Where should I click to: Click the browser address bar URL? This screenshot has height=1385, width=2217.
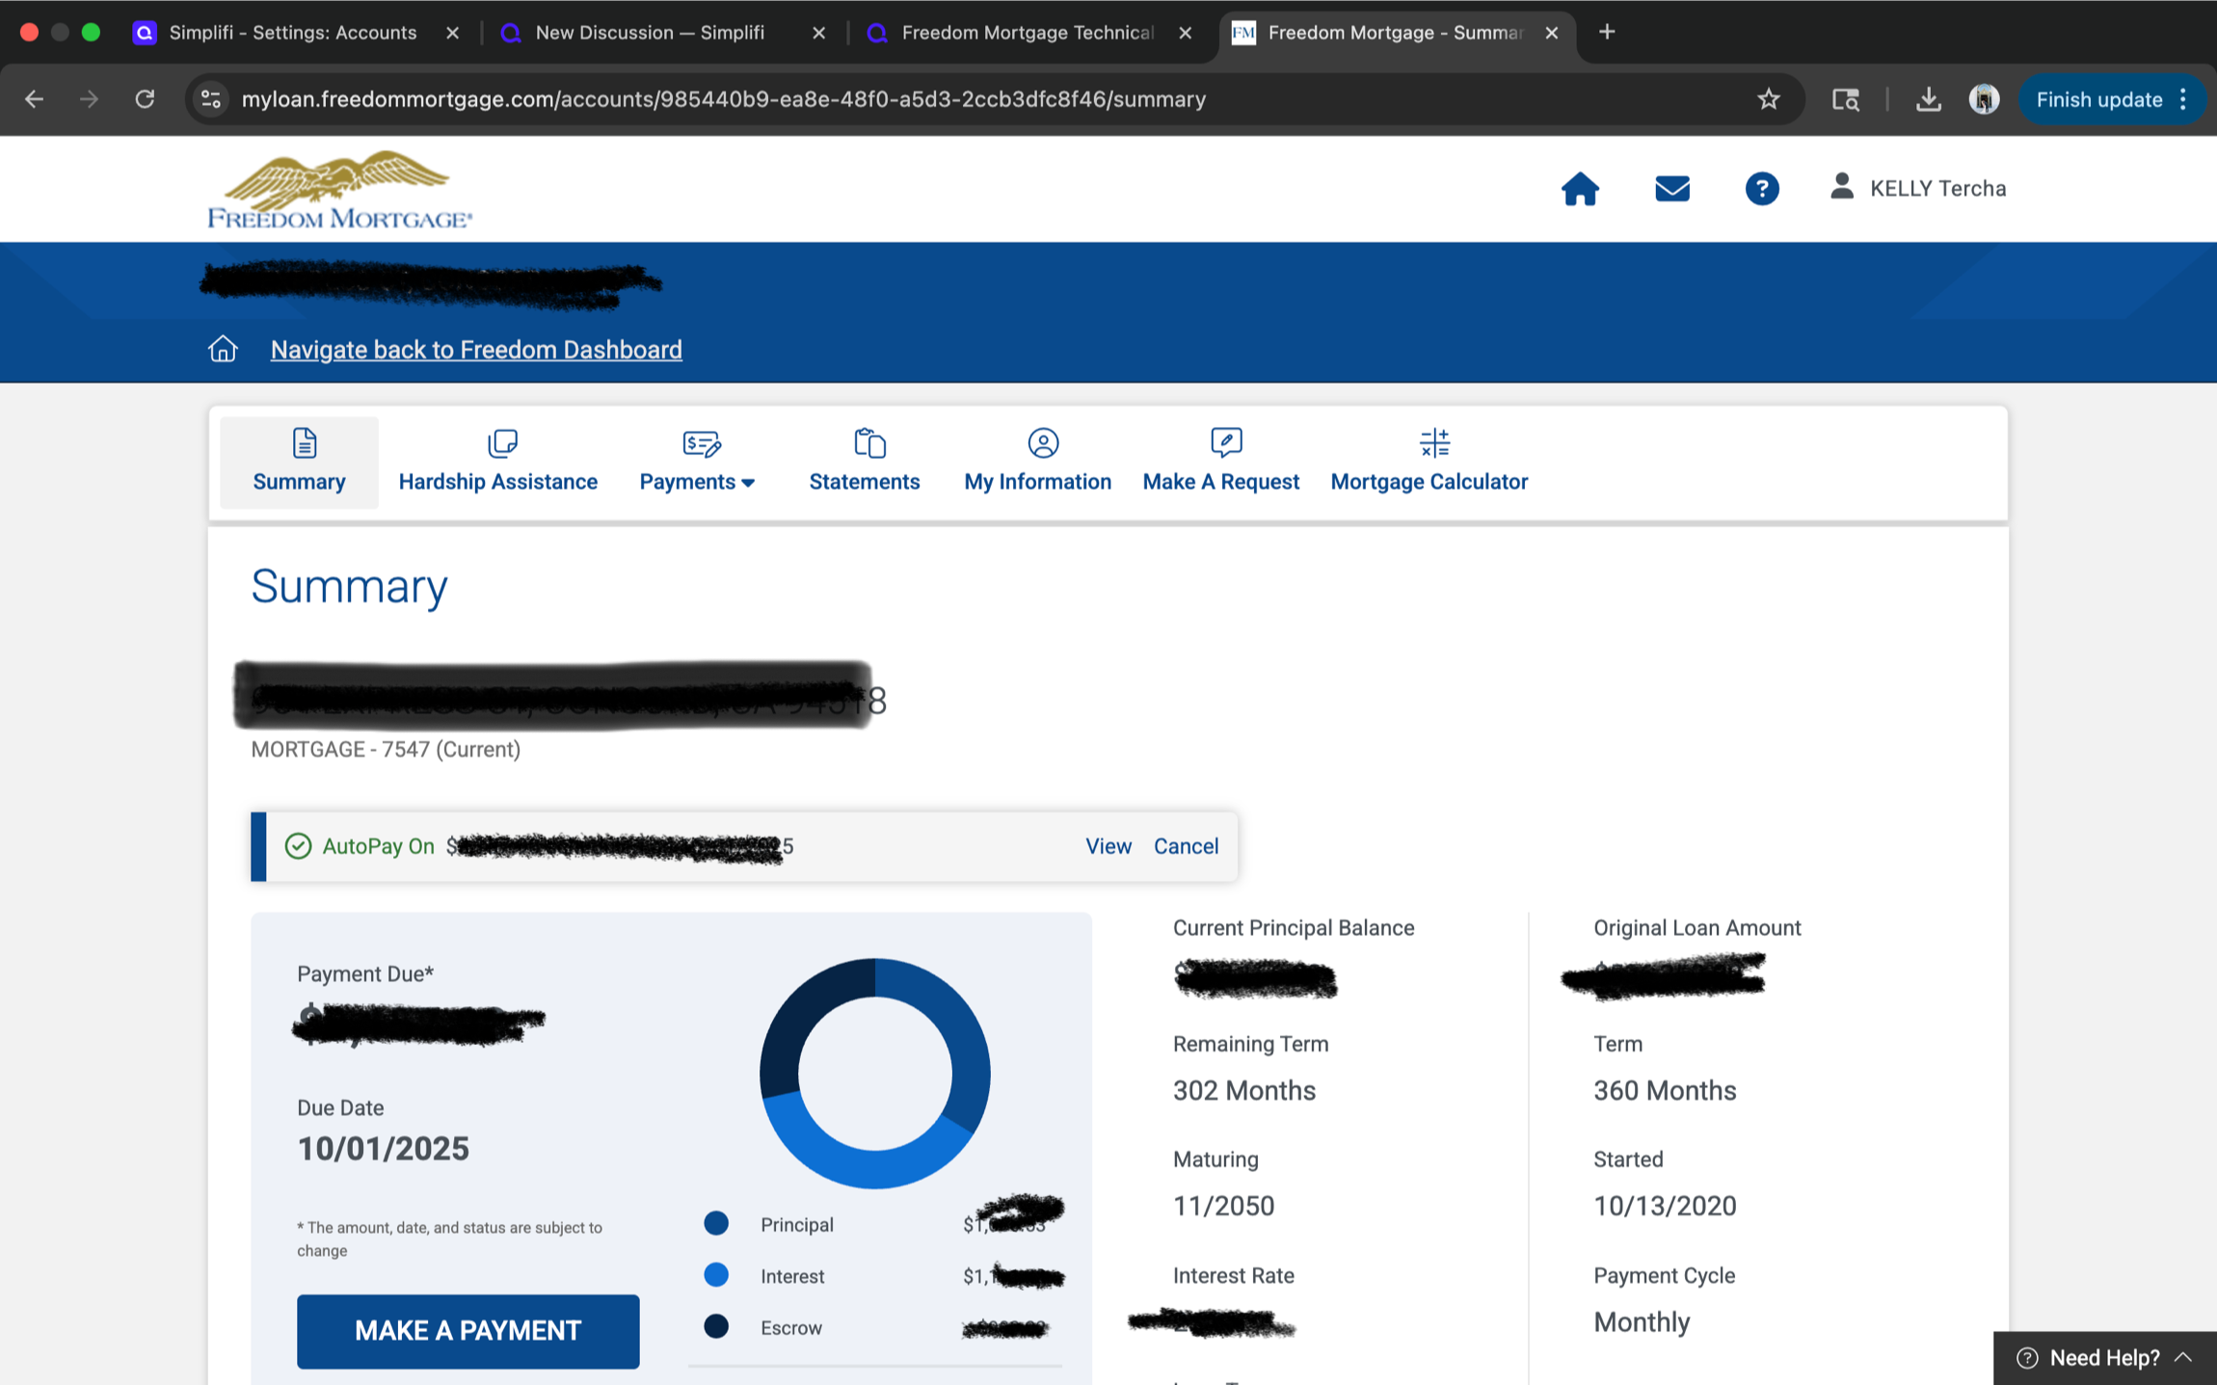pyautogui.click(x=723, y=99)
